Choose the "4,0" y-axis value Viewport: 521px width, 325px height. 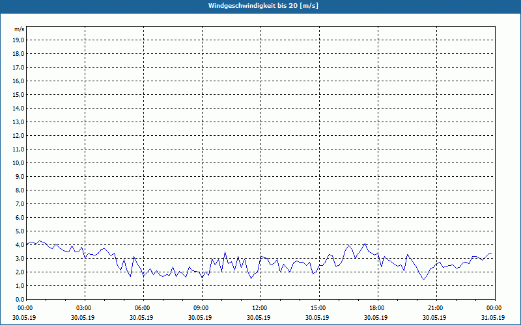click(x=20, y=245)
